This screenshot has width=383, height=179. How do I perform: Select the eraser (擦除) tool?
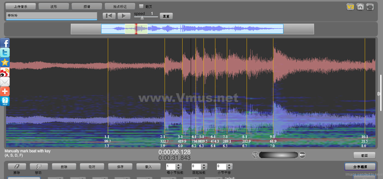tap(17, 167)
